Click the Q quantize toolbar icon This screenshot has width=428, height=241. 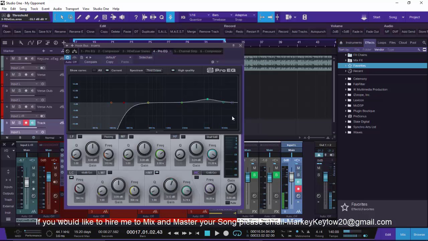click(x=162, y=17)
